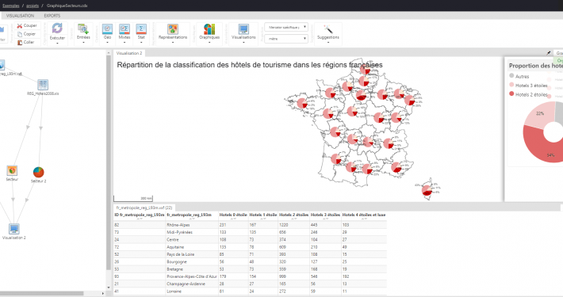The image size is (563, 297).
Task: Select the Bretagne table cell
Action: [x=192, y=269]
